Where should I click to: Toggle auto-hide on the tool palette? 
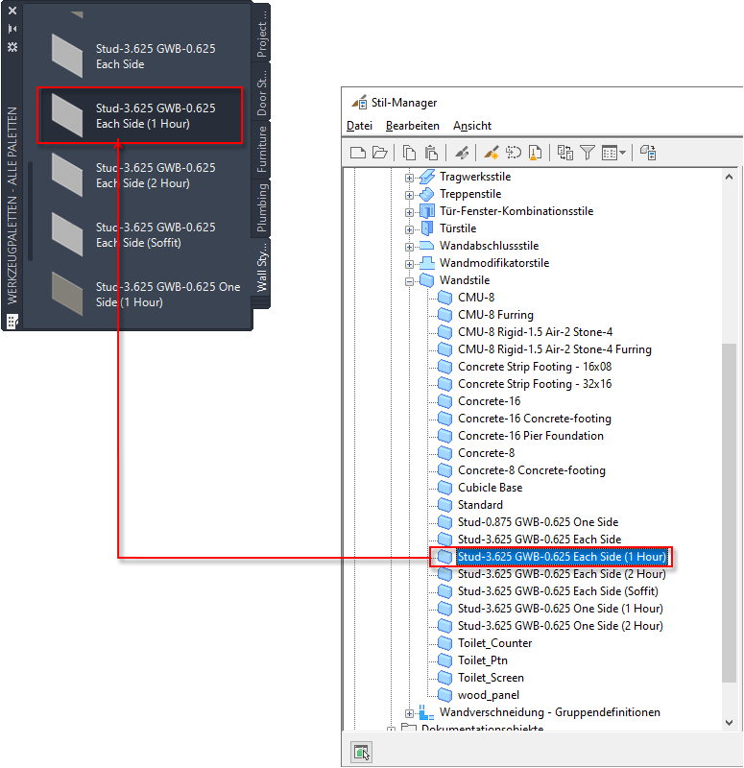coord(12,29)
